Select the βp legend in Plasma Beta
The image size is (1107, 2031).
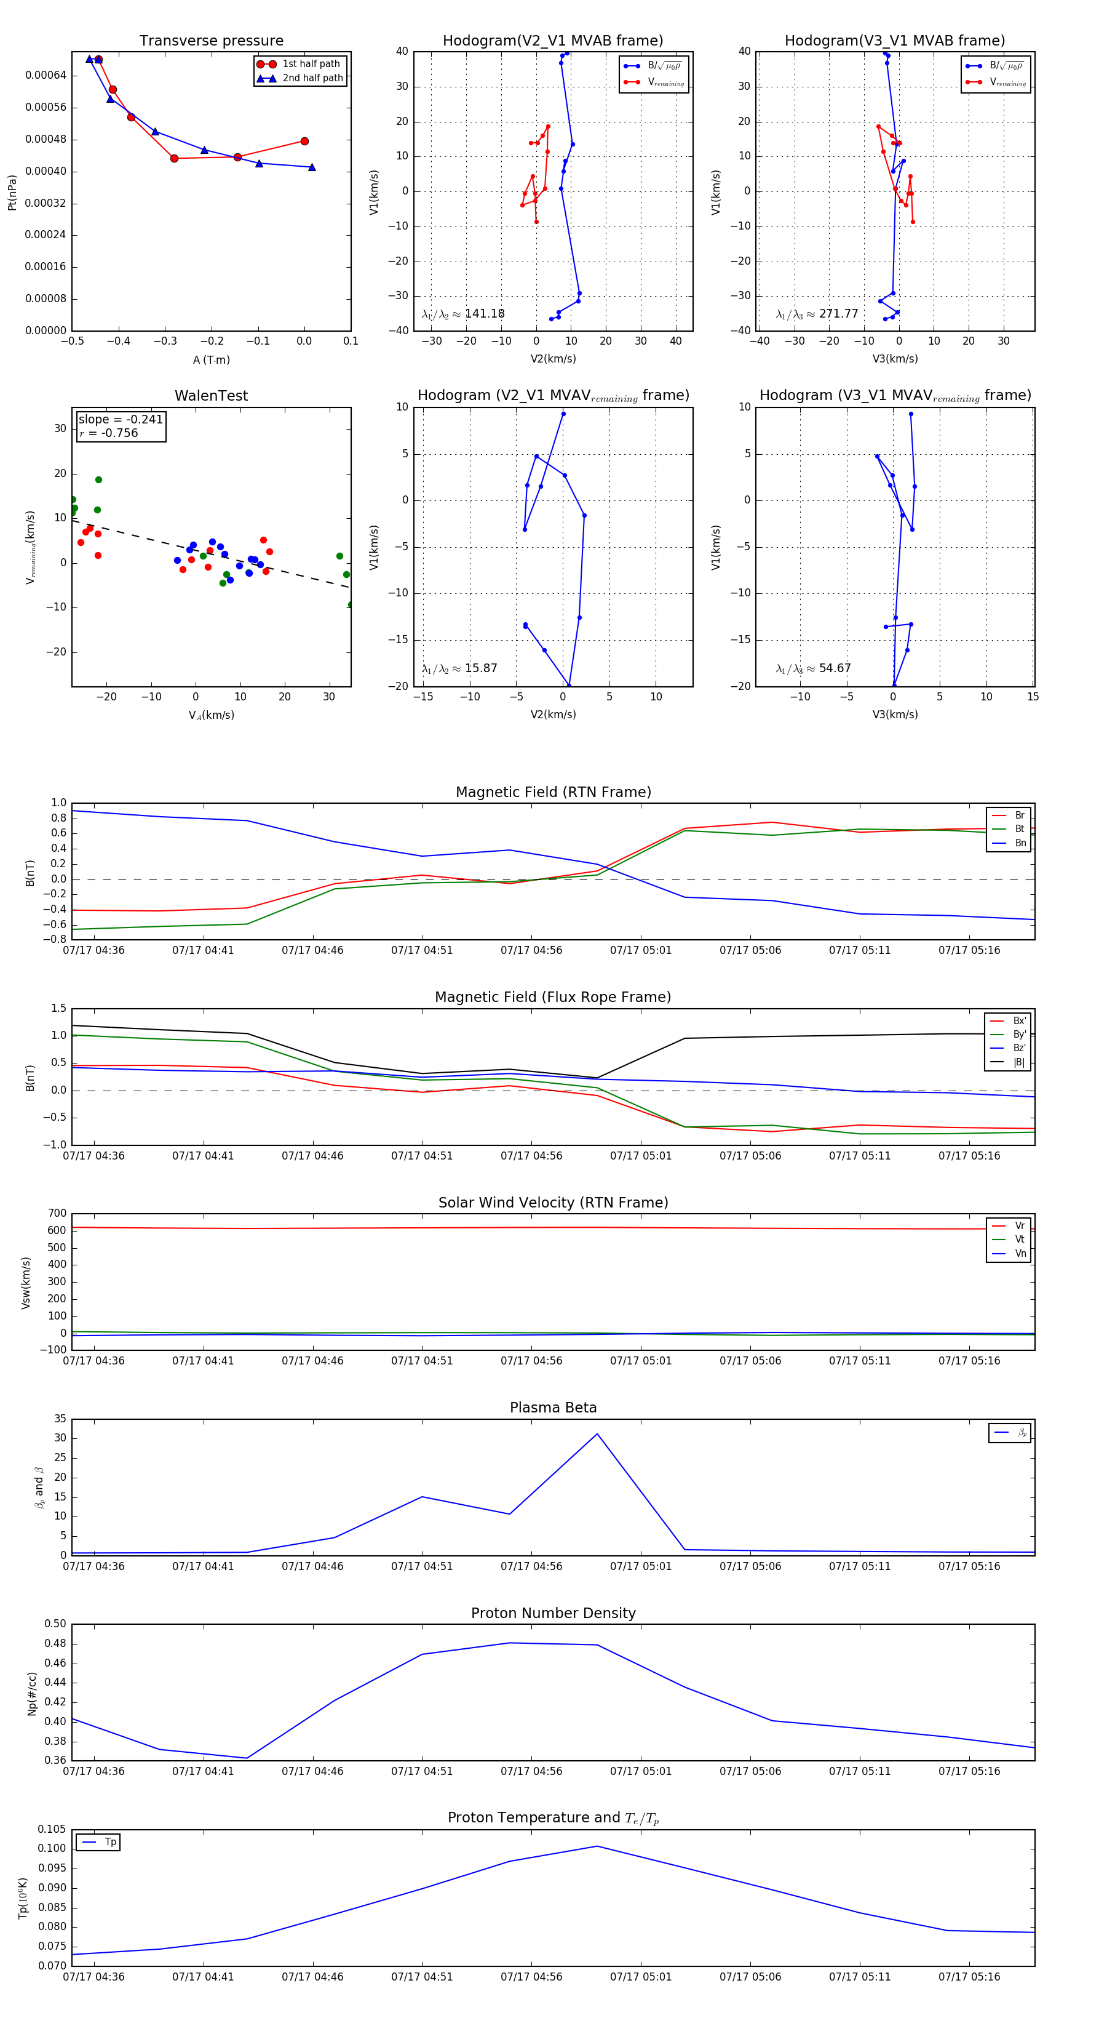[x=1010, y=1433]
